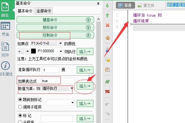This screenshot has height=123, width=185.
Task: Select the 子程序 radio button
Action: [20, 122]
